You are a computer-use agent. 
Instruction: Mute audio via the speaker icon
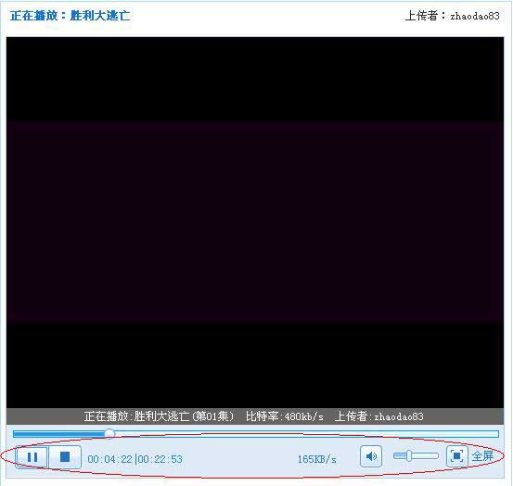click(x=371, y=456)
